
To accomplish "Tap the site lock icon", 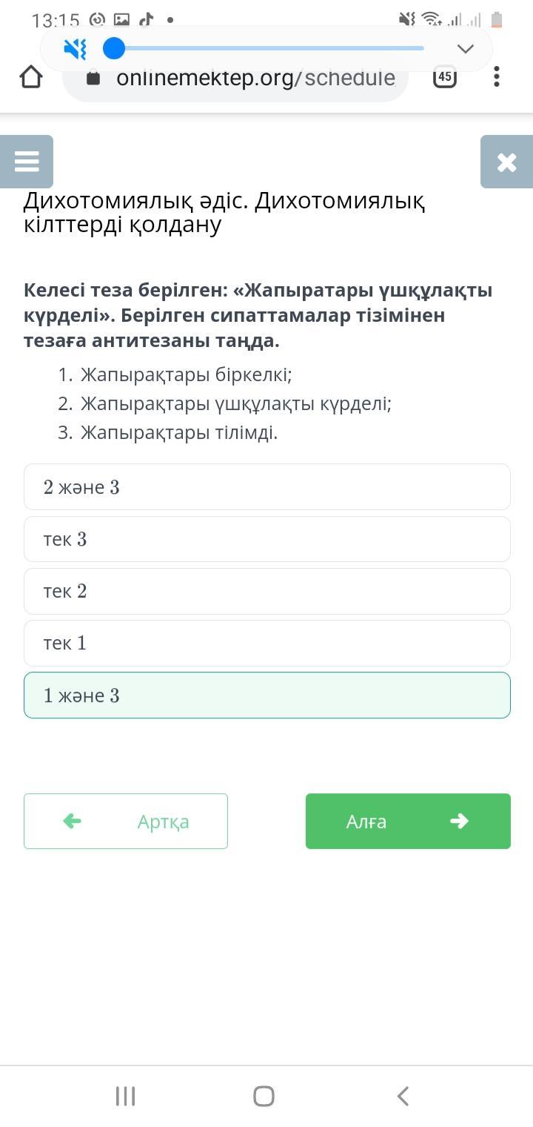I will click(x=93, y=79).
